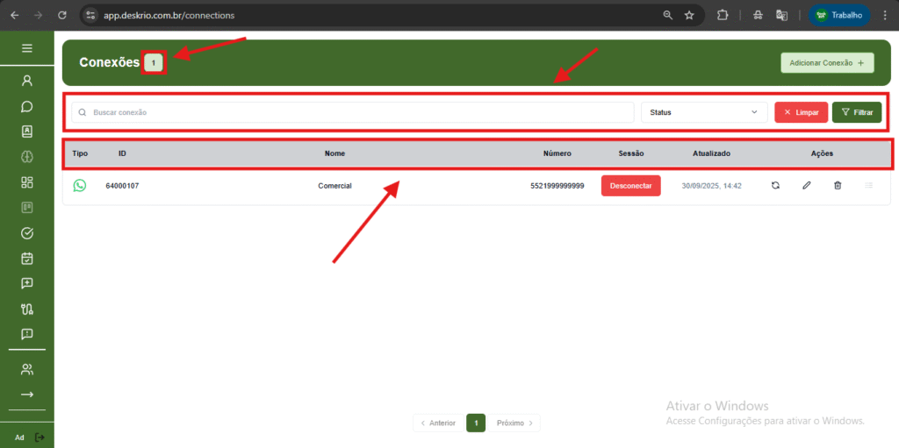Click the Buscar conexão search field
899x448 pixels.
(x=351, y=112)
